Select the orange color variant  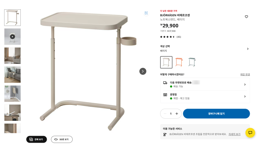coord(179,62)
